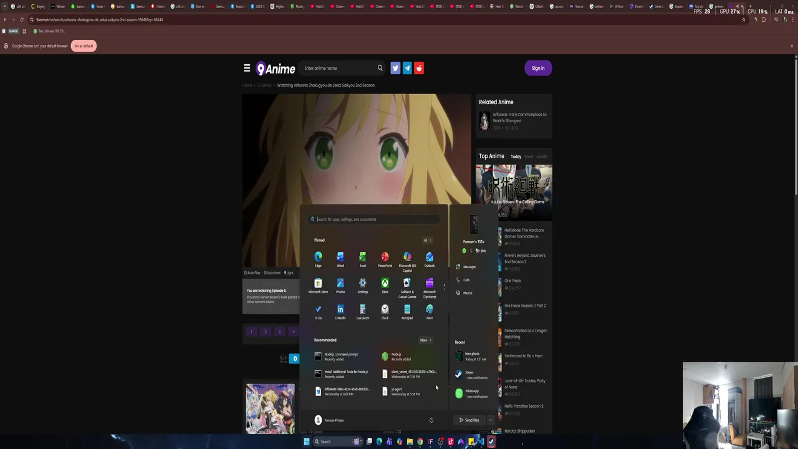Launch Microsoft Clipchamp

430,288
